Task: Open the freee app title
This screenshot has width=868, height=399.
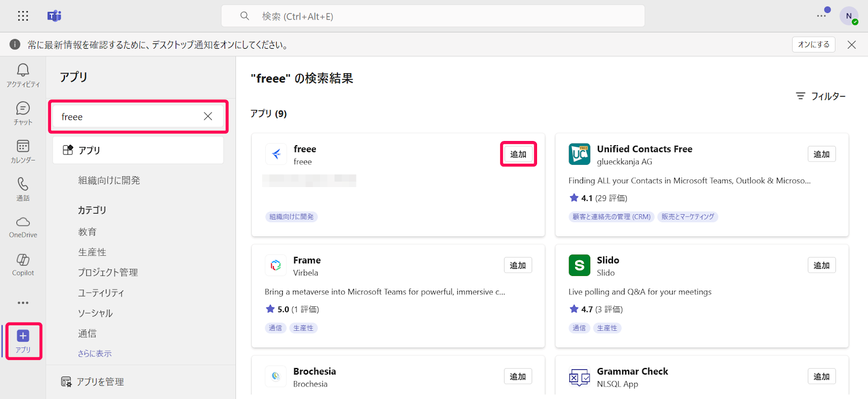Action: (x=305, y=149)
